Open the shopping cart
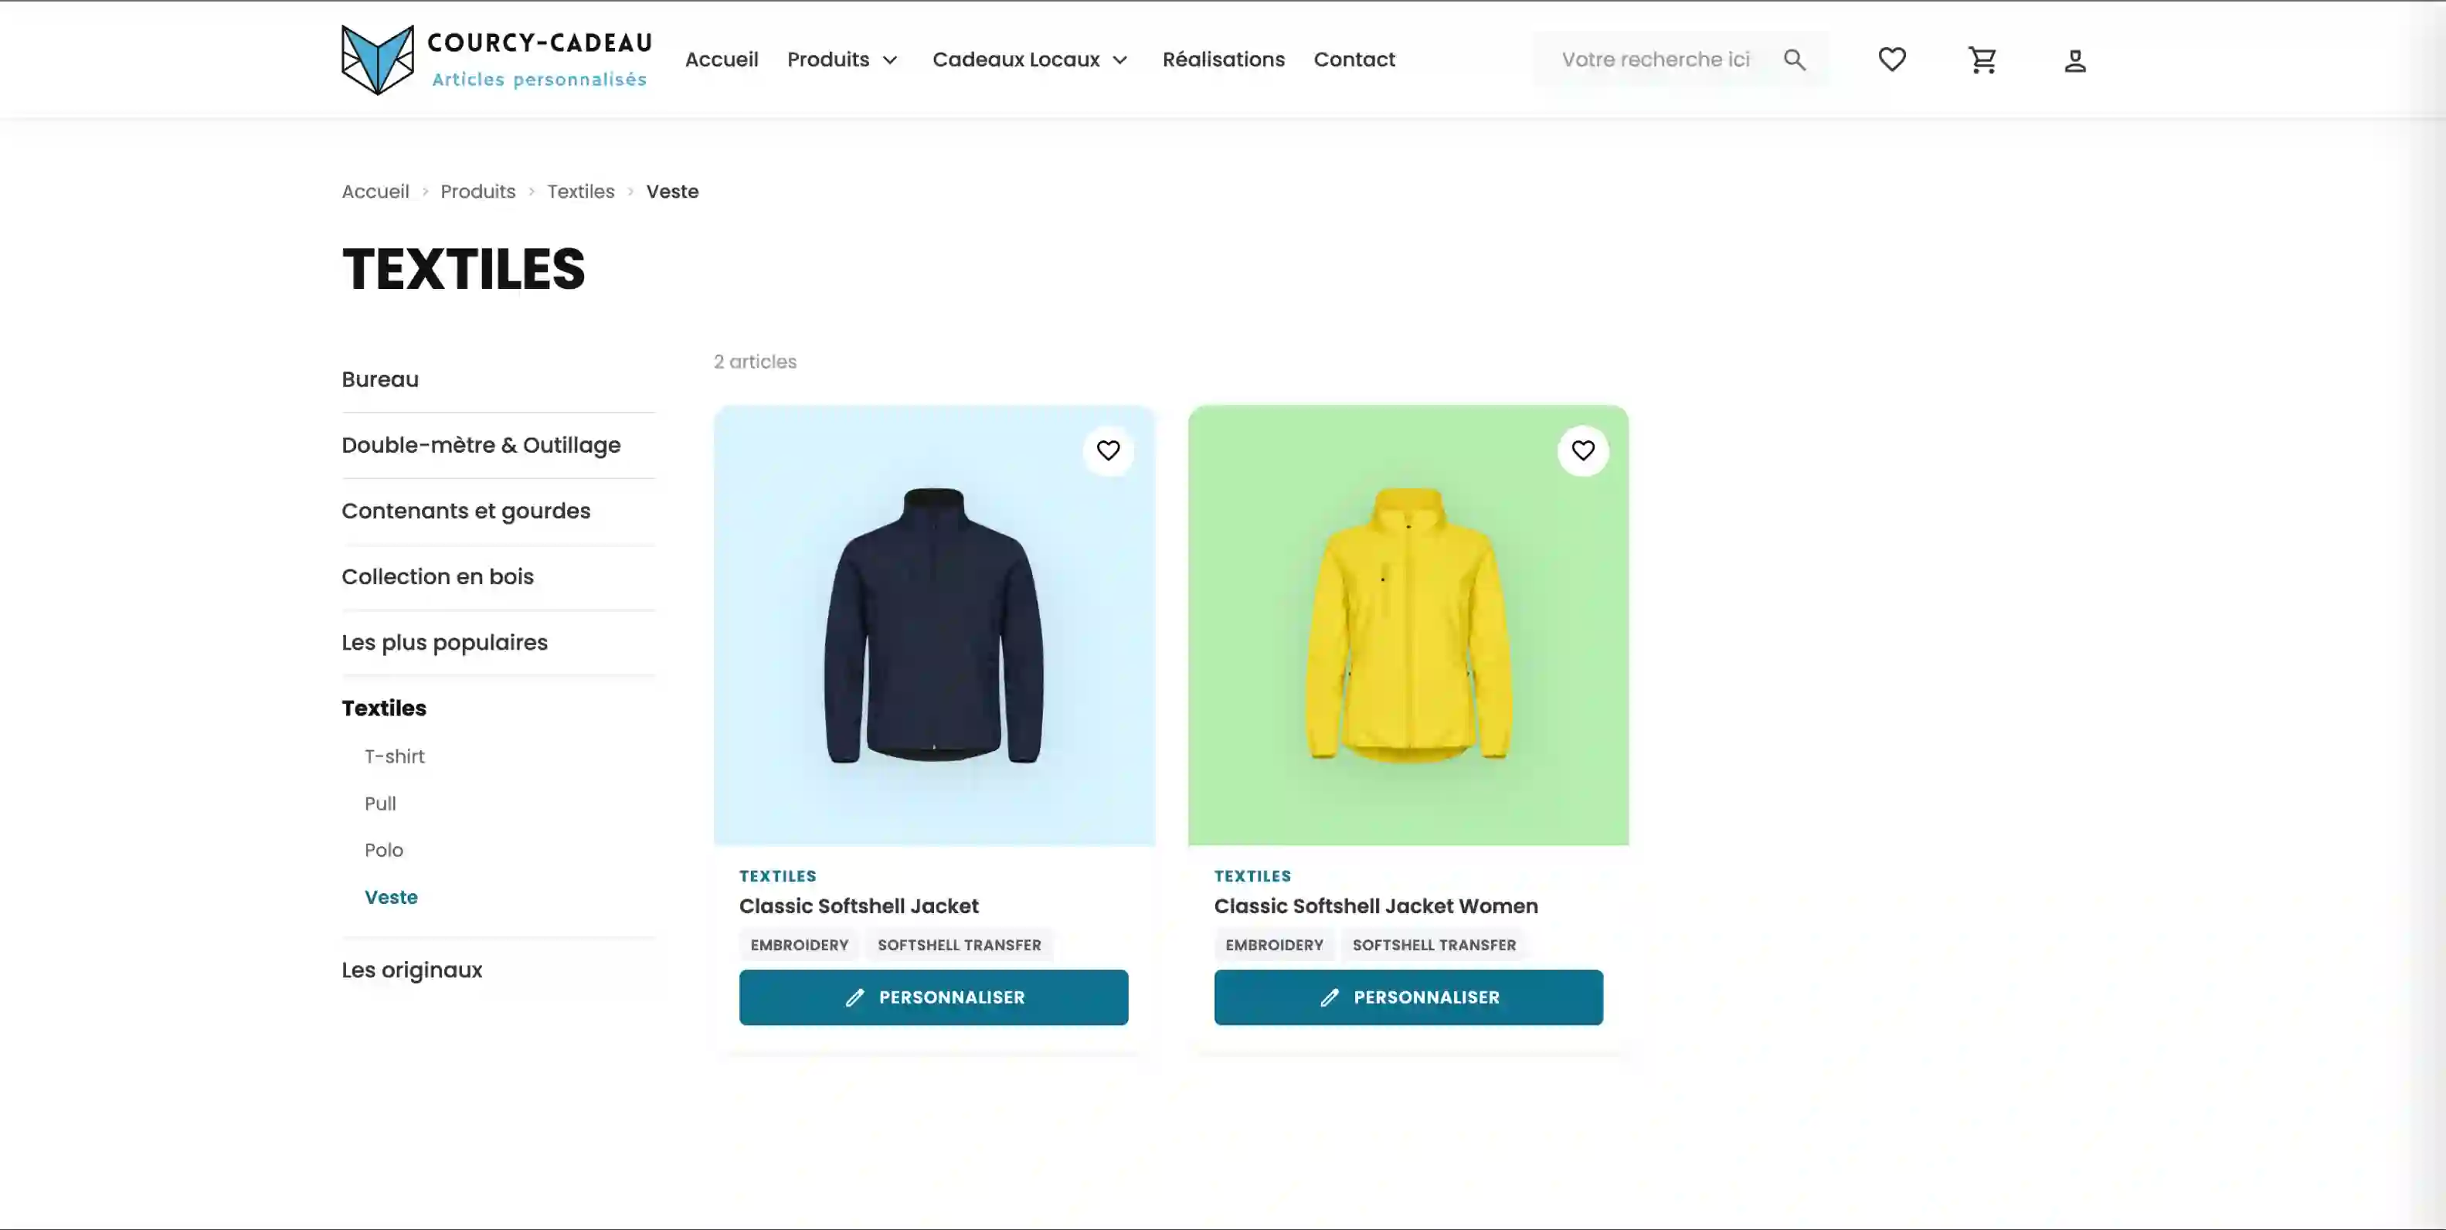The image size is (2446, 1230). [x=1982, y=59]
